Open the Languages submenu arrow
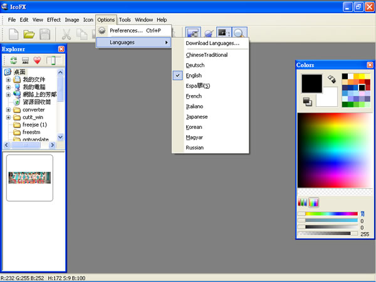Image resolution: width=376 pixels, height=282 pixels. coord(166,43)
